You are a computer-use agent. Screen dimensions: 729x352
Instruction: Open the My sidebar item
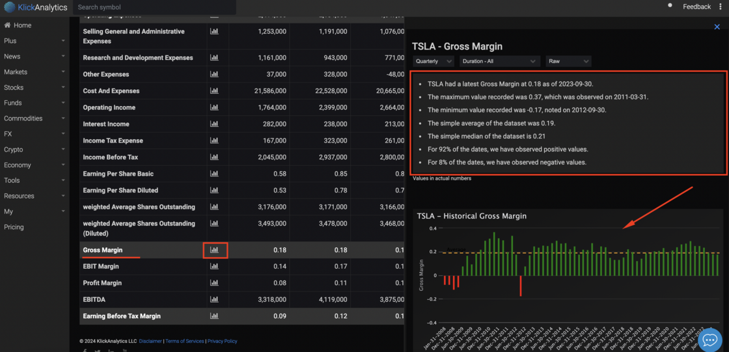(x=34, y=211)
